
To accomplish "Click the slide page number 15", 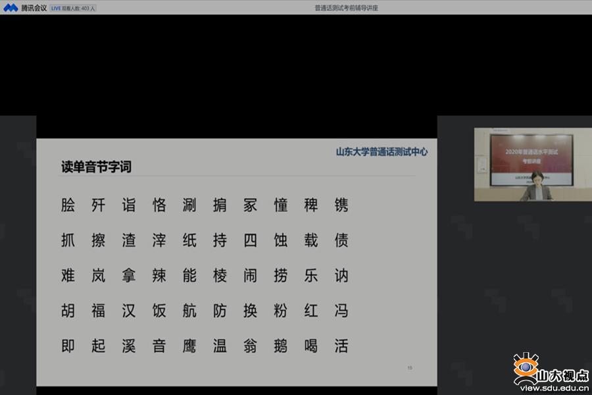I will tap(410, 367).
